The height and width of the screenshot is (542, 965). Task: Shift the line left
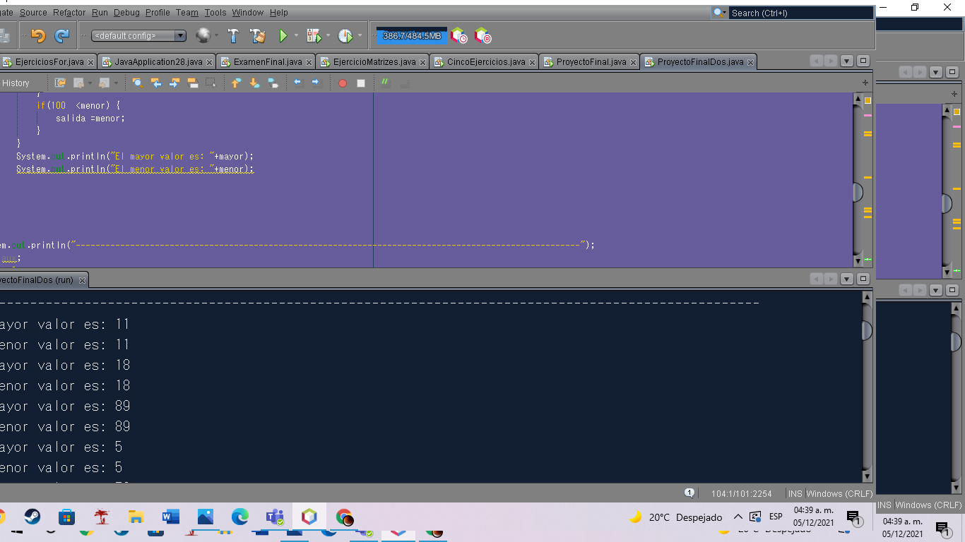pos(298,83)
